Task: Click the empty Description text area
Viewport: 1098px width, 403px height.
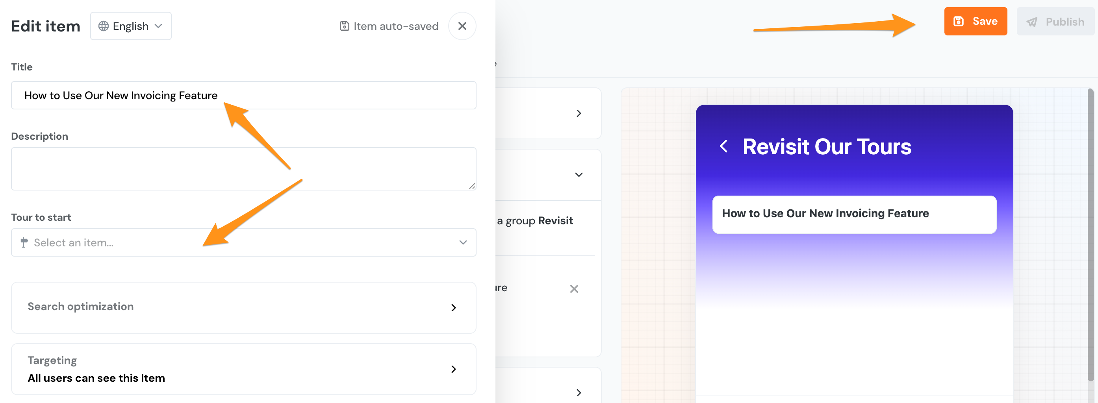Action: tap(243, 169)
